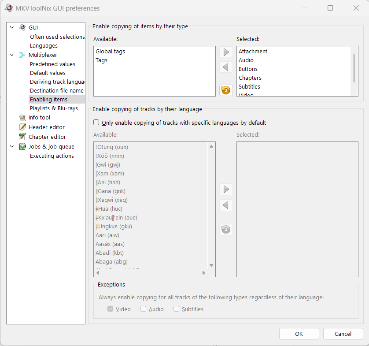This screenshot has height=346, width=369.
Task: Click language list scroll up arrow
Action: point(211,146)
